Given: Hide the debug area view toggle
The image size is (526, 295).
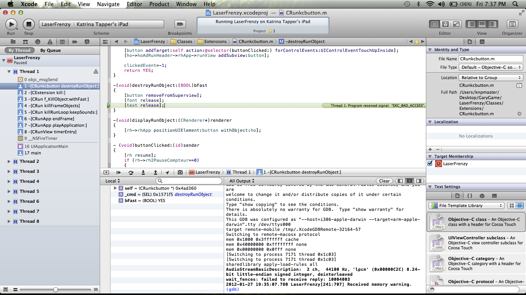Looking at the screenshot, I should 482,24.
